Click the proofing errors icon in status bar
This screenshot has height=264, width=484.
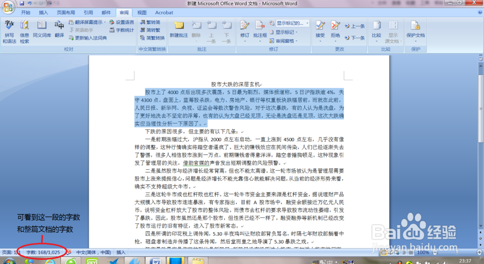pos(69,252)
